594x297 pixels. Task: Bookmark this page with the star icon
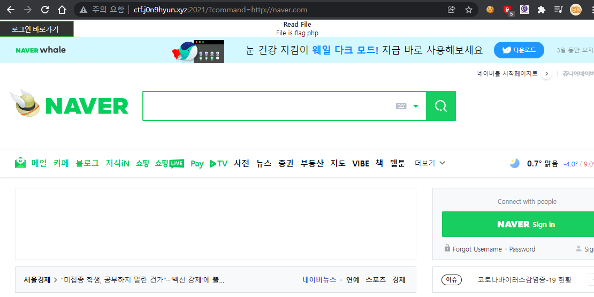469,10
